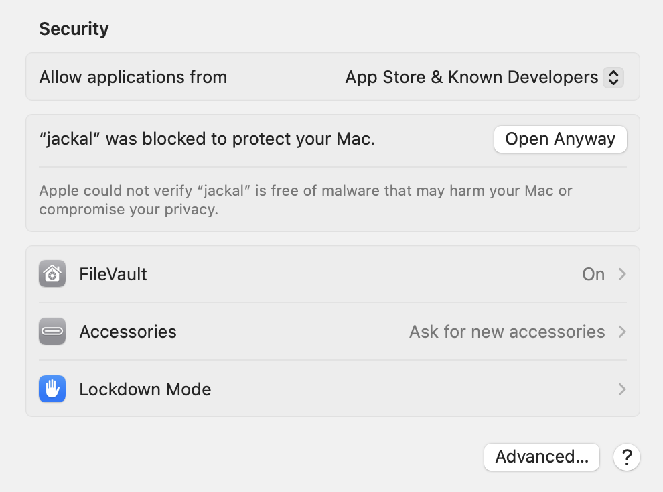The image size is (663, 492).
Task: Click the Allow applications from label
Action: pyautogui.click(x=133, y=77)
